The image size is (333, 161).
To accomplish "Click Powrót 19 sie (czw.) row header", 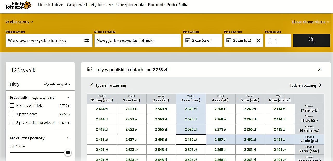I will click(x=309, y=129).
